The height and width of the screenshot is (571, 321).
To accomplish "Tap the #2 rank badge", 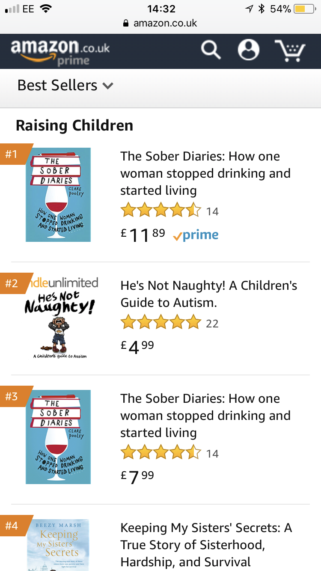I will 13,283.
